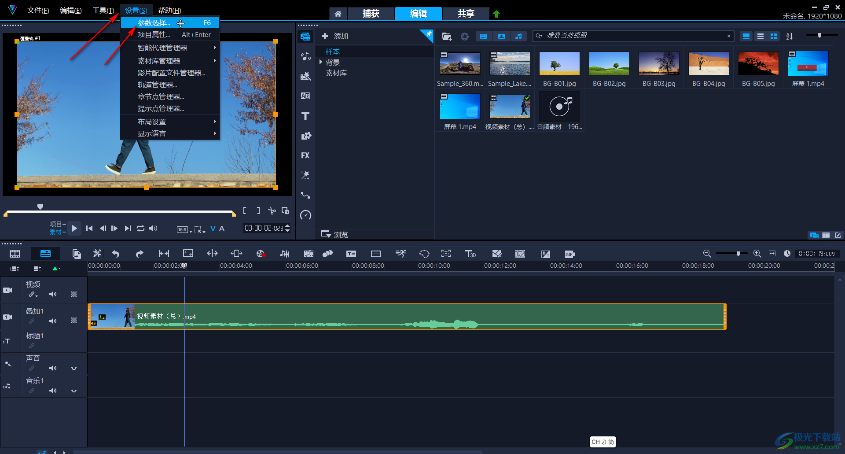Open the Path motion panel icon
This screenshot has width=845, height=454.
click(305, 195)
